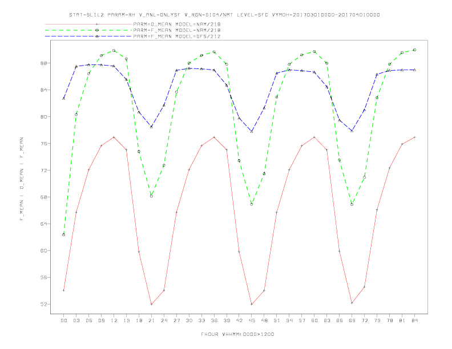Click x-axis forecast hour label 00
This screenshot has width=452, height=349.
point(64,320)
